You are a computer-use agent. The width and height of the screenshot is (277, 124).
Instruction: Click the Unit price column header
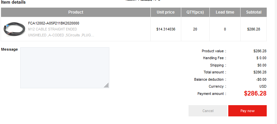[166, 12]
